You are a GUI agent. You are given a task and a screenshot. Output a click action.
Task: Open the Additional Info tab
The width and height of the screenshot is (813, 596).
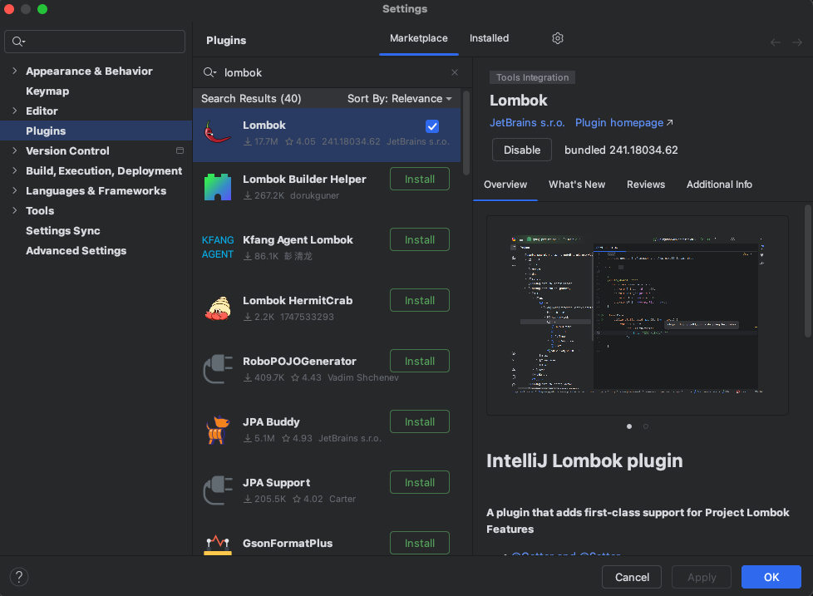point(719,185)
